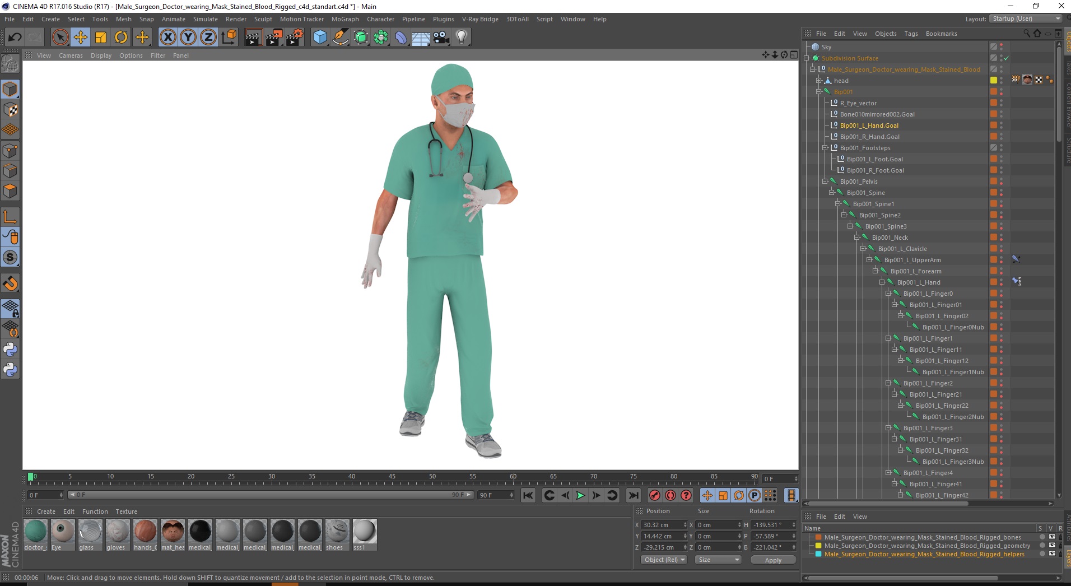1071x586 pixels.
Task: Open the spline pen tool icon
Action: [x=340, y=38]
